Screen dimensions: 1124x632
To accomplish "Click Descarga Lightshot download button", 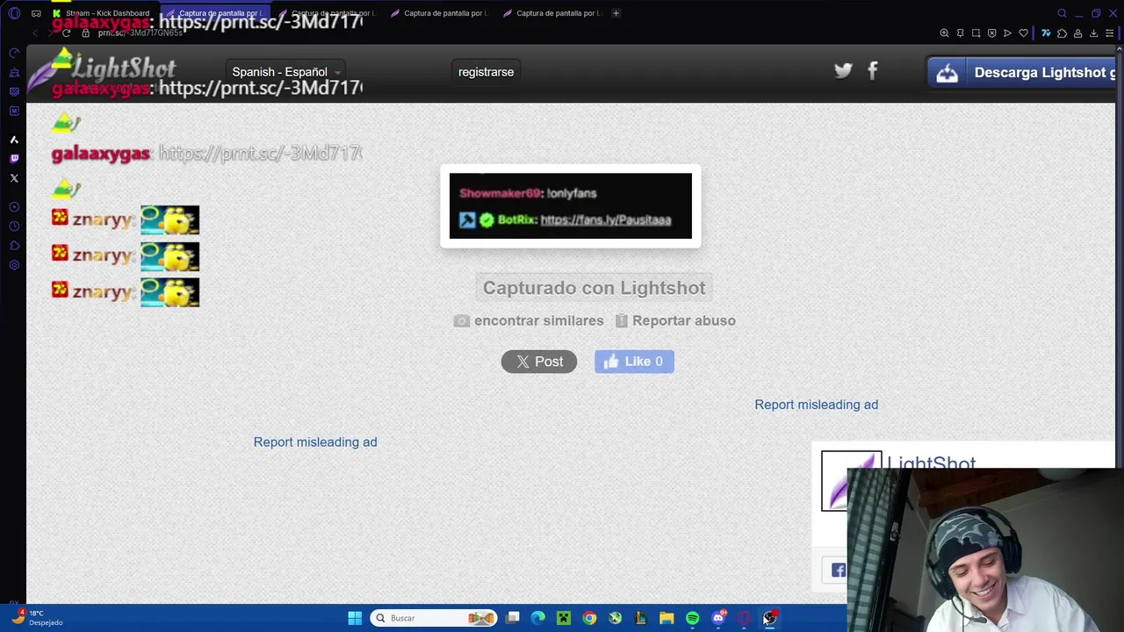I will [1022, 73].
